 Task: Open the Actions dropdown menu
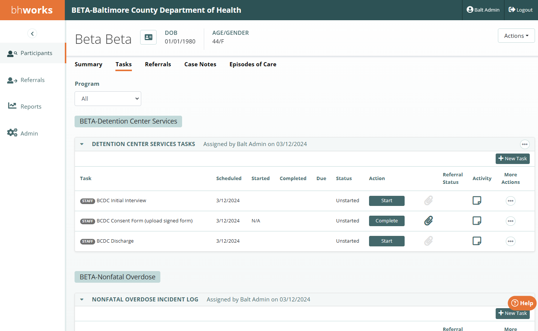point(516,36)
